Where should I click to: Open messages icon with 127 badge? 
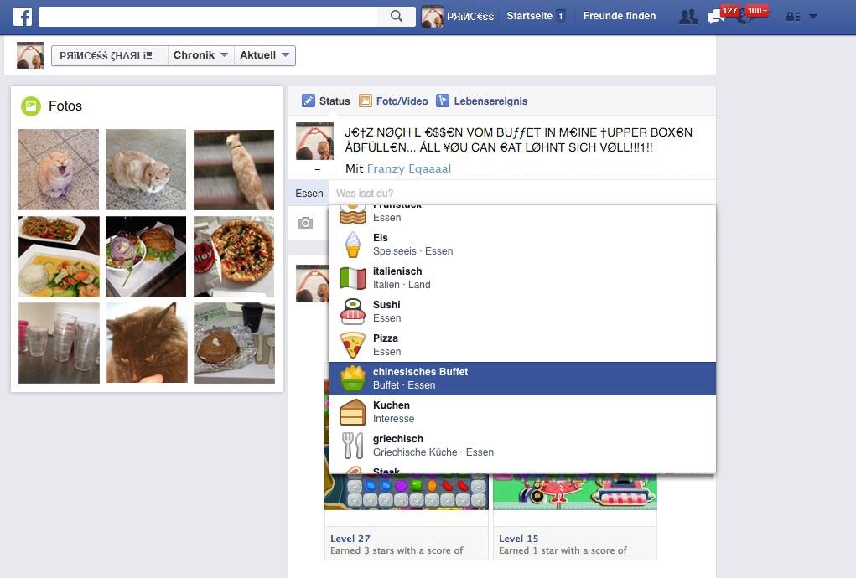point(716,17)
